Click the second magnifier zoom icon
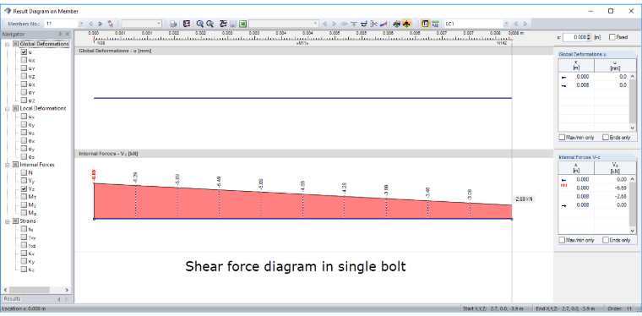The width and height of the screenshot is (642, 316). point(209,24)
